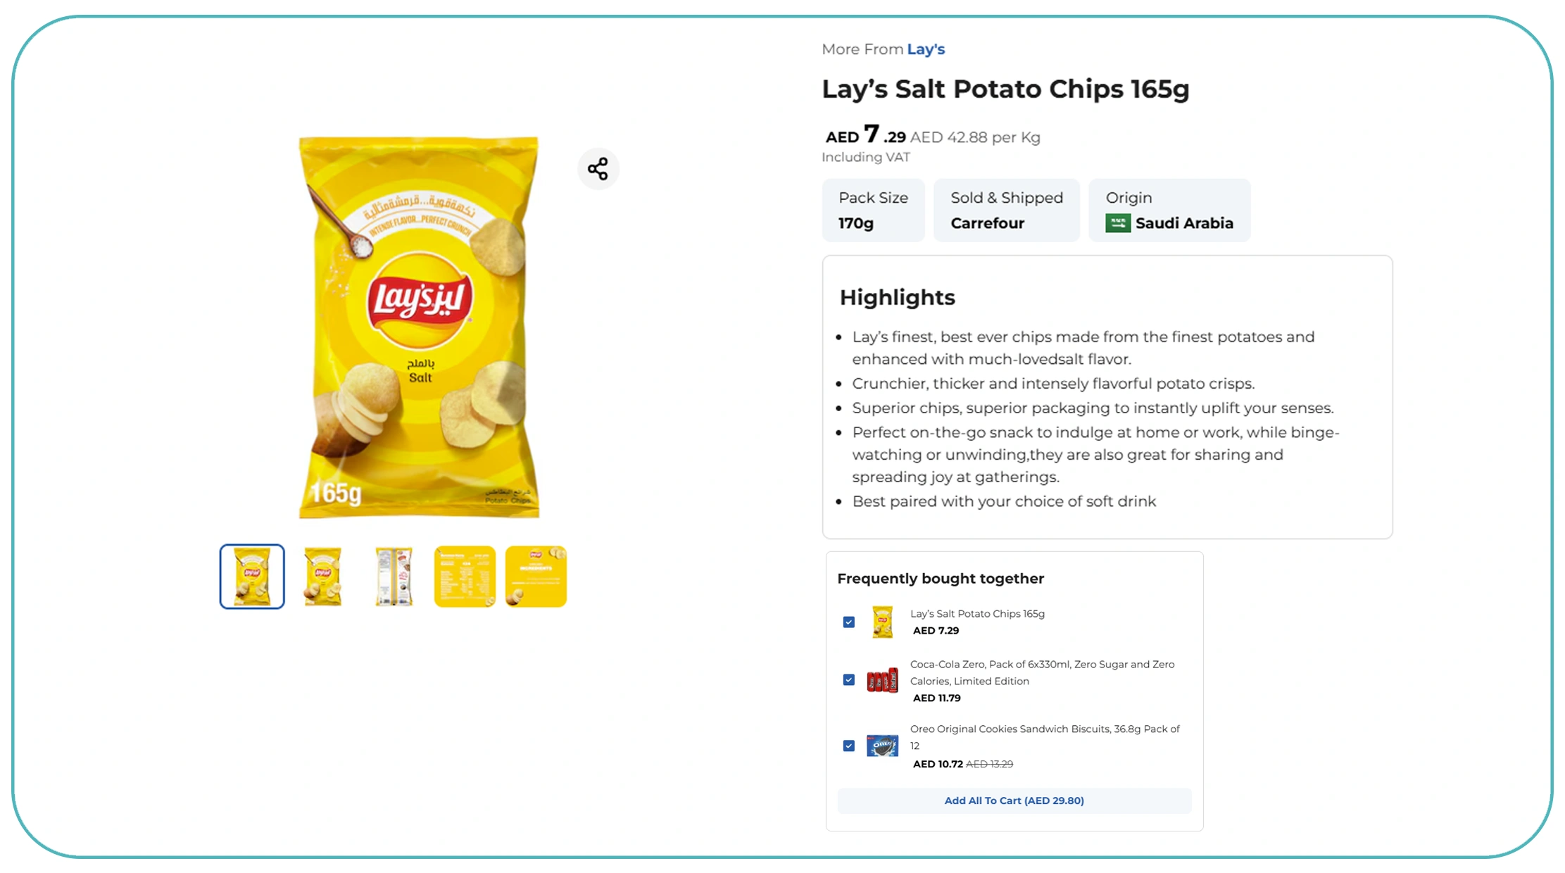Click the Saudi Arabia flag icon
The width and height of the screenshot is (1565, 873).
coord(1118,222)
